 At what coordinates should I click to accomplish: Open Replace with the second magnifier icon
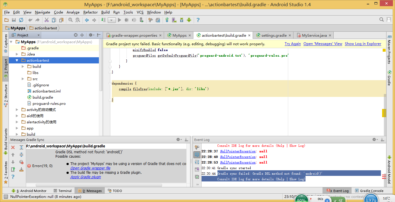click(x=78, y=20)
